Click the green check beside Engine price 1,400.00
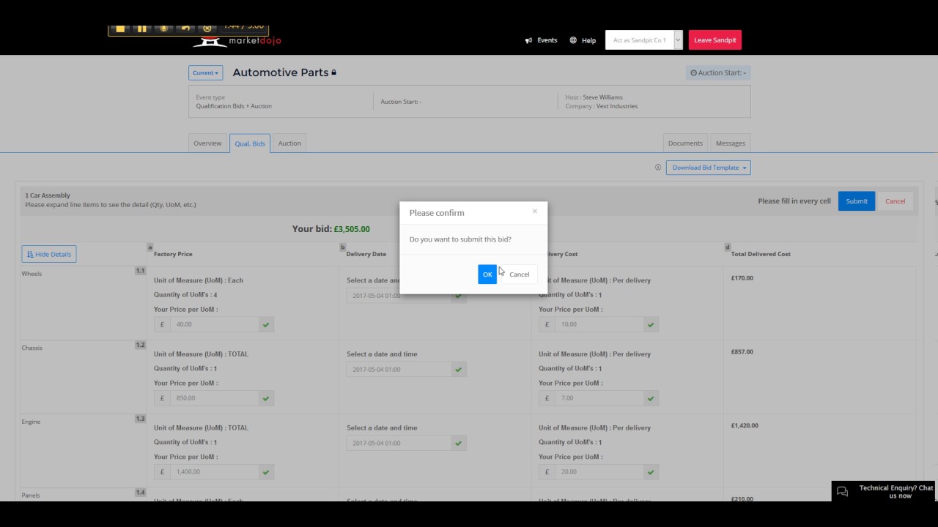The width and height of the screenshot is (938, 527). click(x=266, y=472)
